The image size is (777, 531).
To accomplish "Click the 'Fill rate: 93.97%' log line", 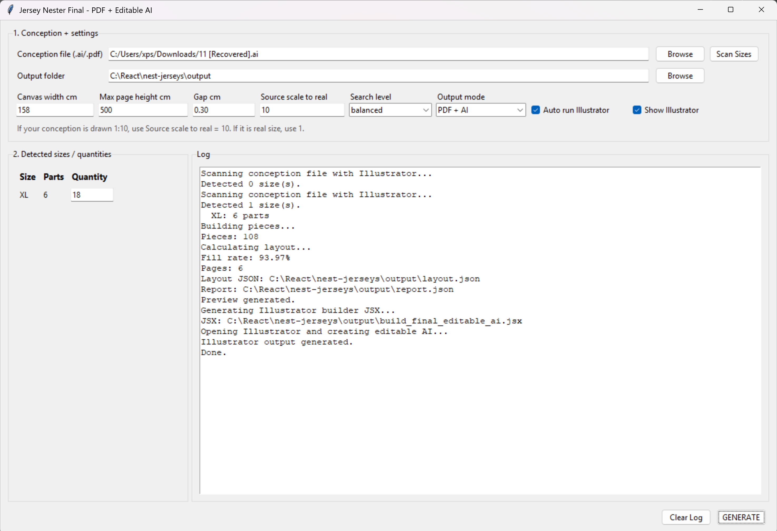I will coord(245,258).
